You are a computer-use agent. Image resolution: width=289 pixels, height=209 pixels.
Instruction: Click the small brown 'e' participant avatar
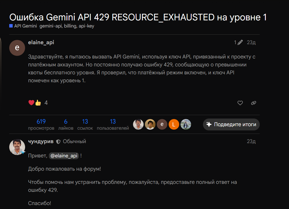(162, 124)
